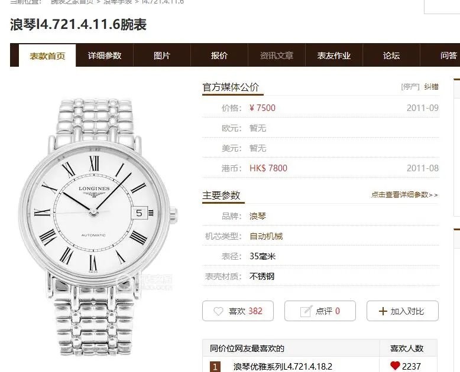The width and height of the screenshot is (460, 372).
Task: Open 点击查看详细参数 link
Action: (x=404, y=195)
